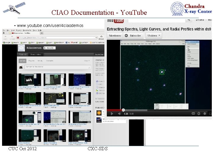This screenshot has width=213, height=160.
Task: Reload the page in the browser
Action: coord(101,38)
